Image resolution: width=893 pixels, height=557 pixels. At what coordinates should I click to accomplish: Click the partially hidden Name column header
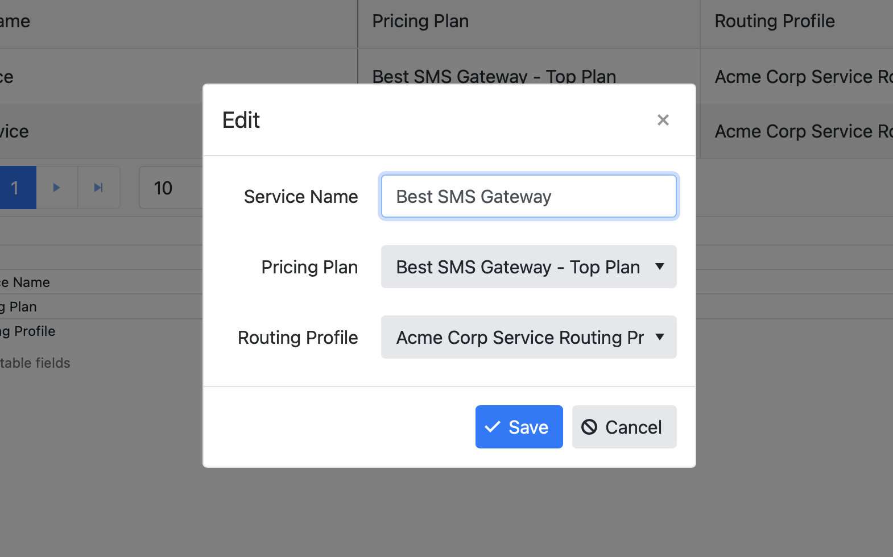16,22
